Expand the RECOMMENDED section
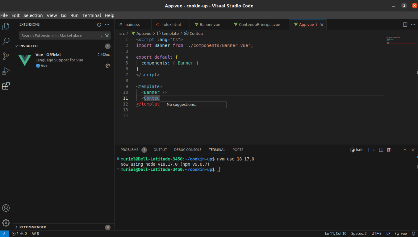Image resolution: width=418 pixels, height=237 pixels. pyautogui.click(x=64, y=227)
